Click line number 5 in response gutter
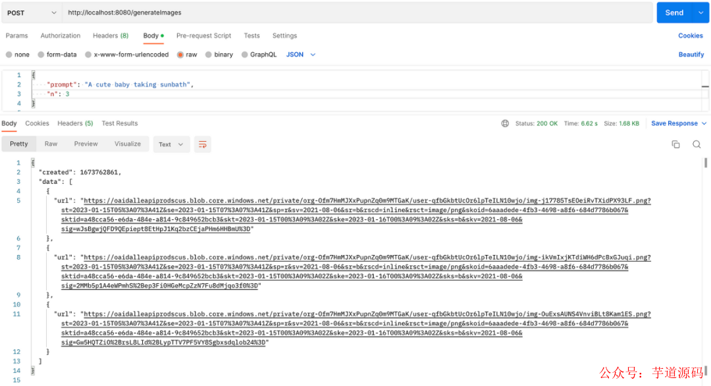 point(18,200)
